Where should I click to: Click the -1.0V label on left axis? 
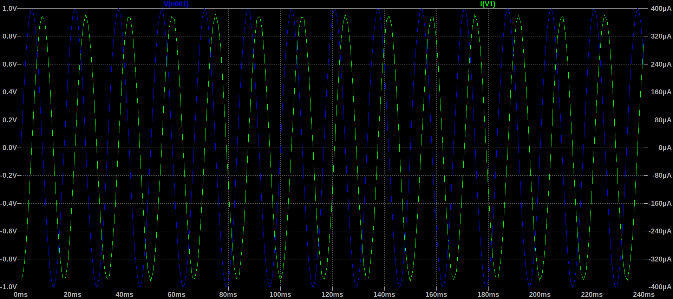pyautogui.click(x=9, y=287)
